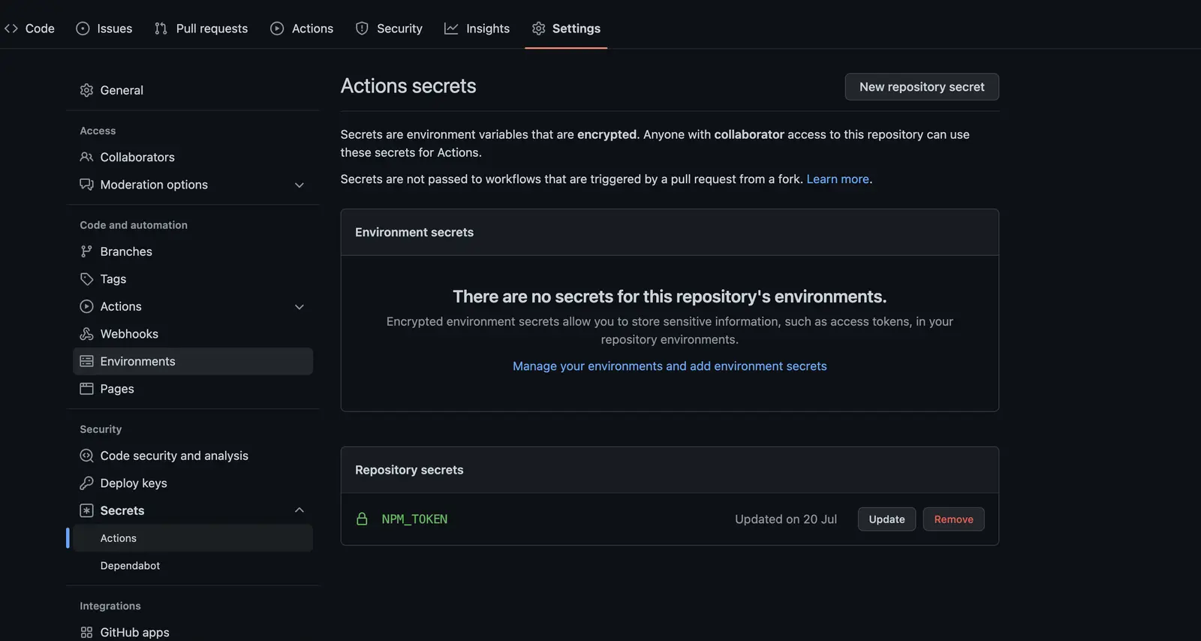Screen dimensions: 1201x641
Task: Click the sidebar Actions play icon
Action: pos(86,306)
